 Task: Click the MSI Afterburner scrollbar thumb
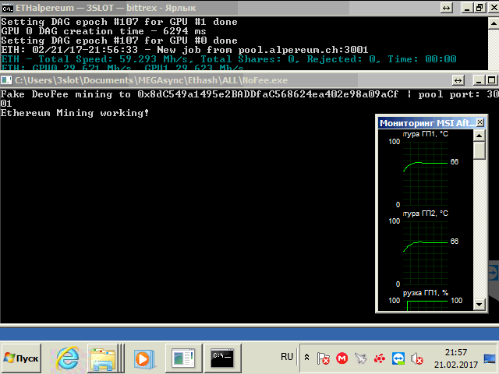[480, 150]
